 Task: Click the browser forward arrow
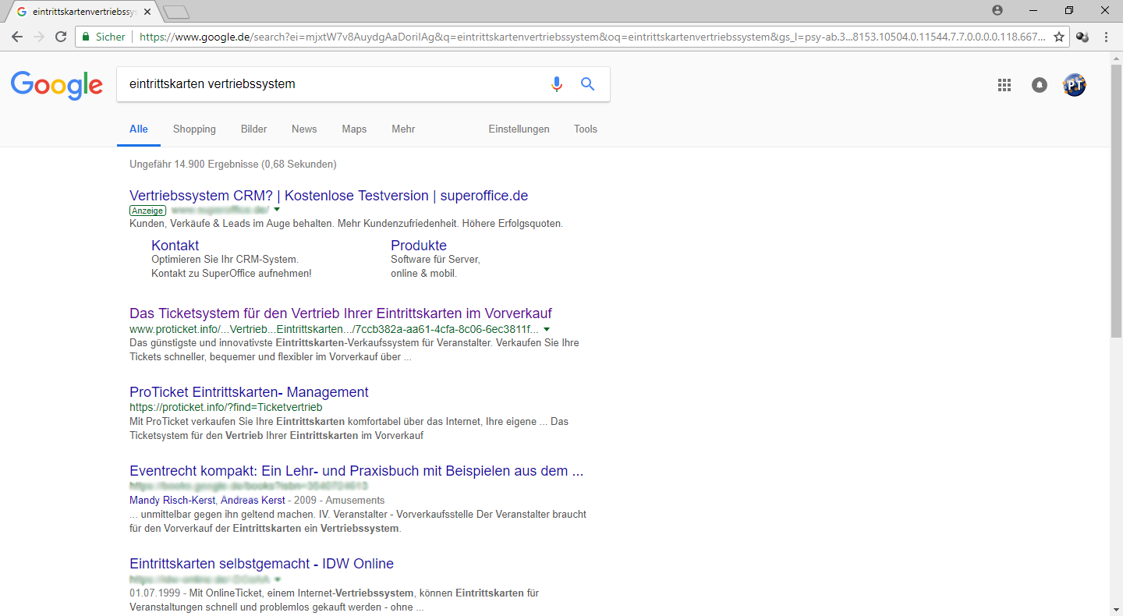[39, 37]
